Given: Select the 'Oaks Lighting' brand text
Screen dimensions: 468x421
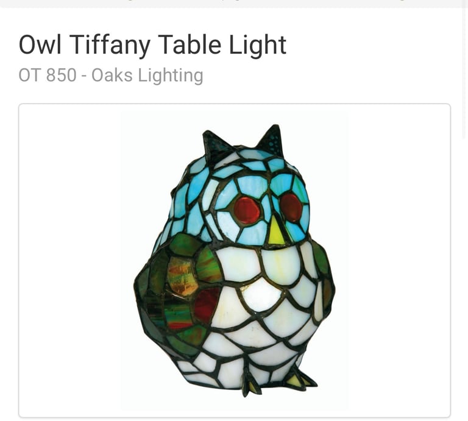Looking at the screenshot, I should pyautogui.click(x=147, y=75).
